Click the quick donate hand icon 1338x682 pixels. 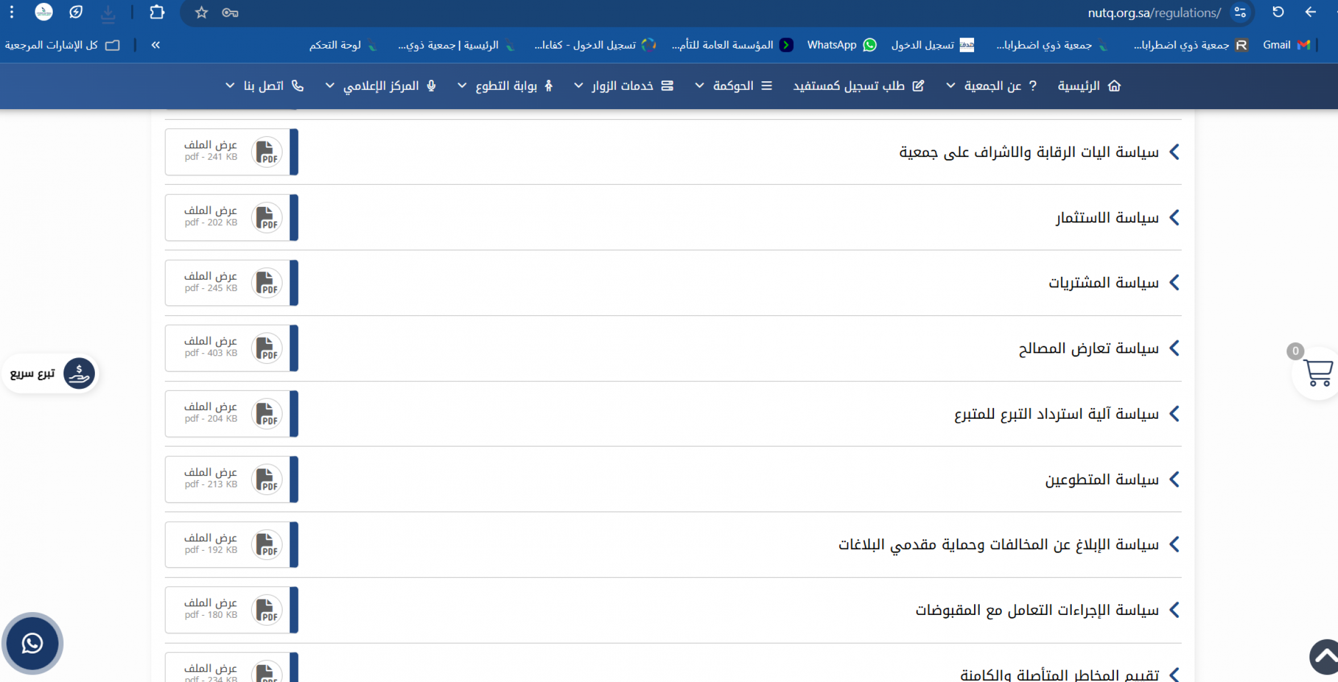pos(78,373)
